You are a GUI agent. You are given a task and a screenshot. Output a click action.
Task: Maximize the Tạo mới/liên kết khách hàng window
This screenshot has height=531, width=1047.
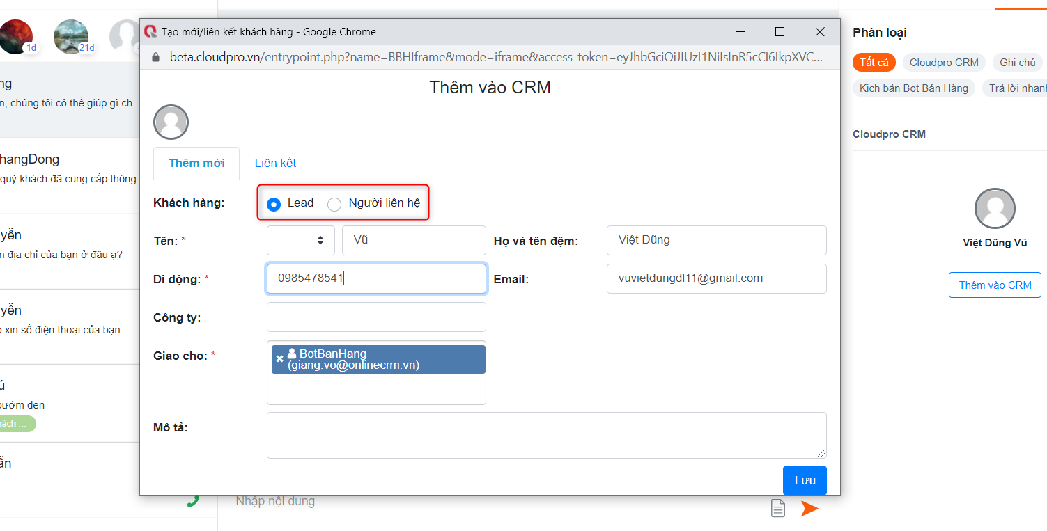(x=780, y=32)
